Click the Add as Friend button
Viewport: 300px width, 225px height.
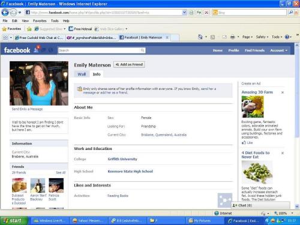pos(129,64)
